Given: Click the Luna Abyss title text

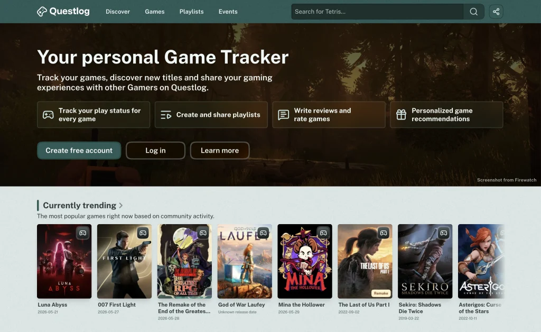Looking at the screenshot, I should pos(52,305).
